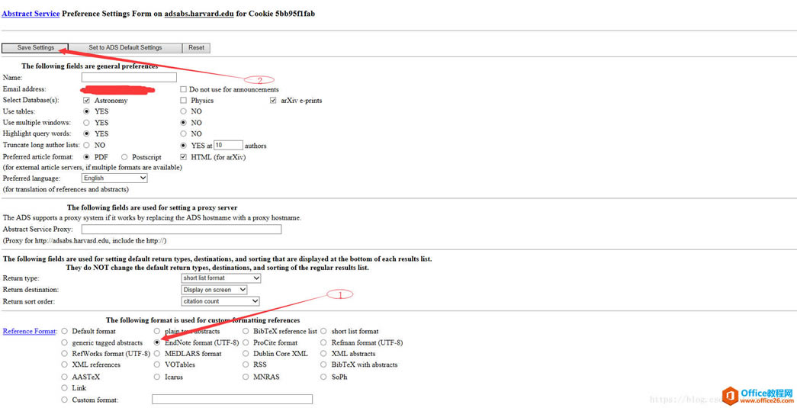Select Icarus radio button
The width and height of the screenshot is (797, 408).
(157, 377)
